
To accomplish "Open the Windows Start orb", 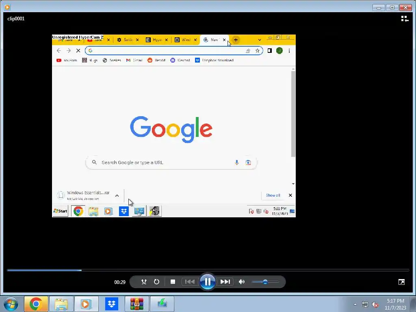I will coord(11,304).
